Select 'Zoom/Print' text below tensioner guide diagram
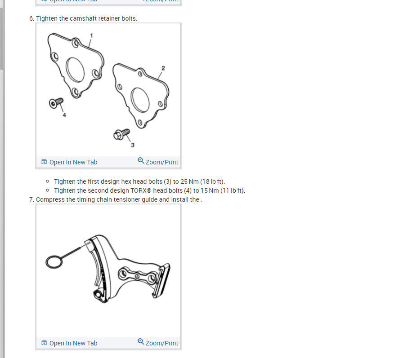Viewport: 408px width, 358px height. click(x=162, y=343)
